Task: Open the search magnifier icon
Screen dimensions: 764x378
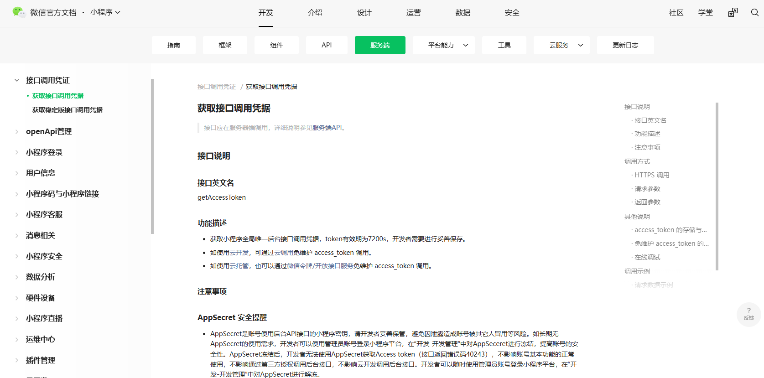Action: (755, 12)
